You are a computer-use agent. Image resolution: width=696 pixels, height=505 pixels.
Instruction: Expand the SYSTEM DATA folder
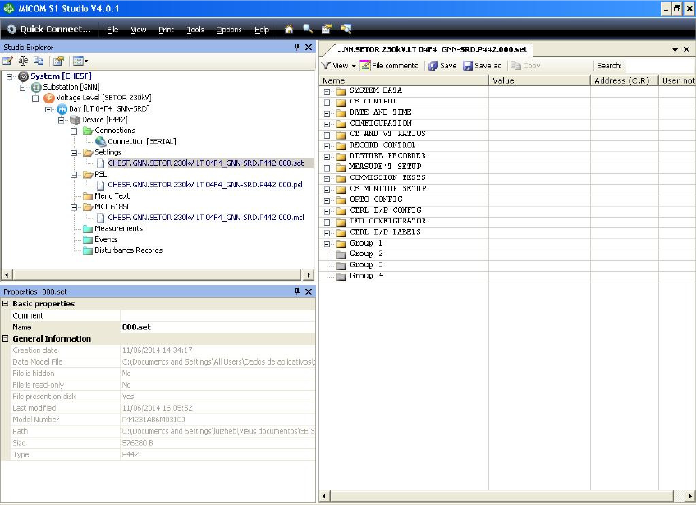coord(327,91)
